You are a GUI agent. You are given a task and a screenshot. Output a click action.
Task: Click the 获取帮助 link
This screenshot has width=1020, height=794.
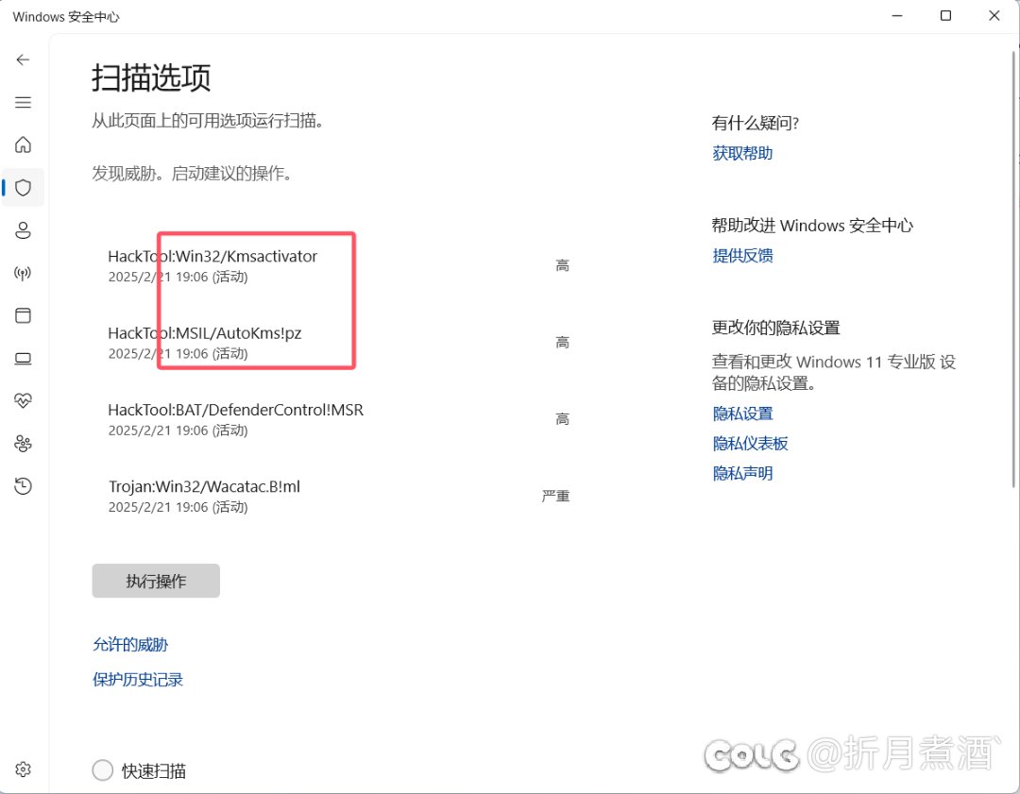[x=742, y=154]
